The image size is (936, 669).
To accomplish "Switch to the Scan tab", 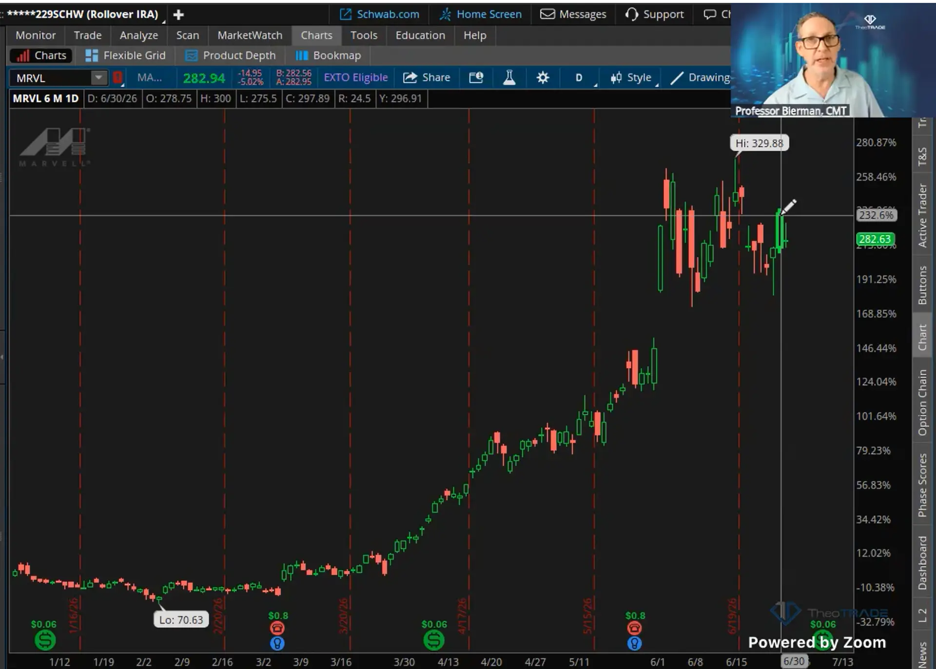I will tap(188, 36).
